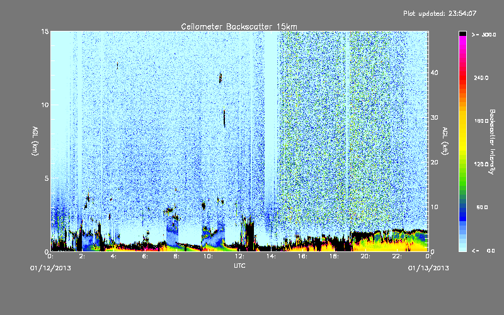The height and width of the screenshot is (315, 504).
Task: Click the "<= 0.0" colorbar minimum label
Action: click(x=483, y=251)
